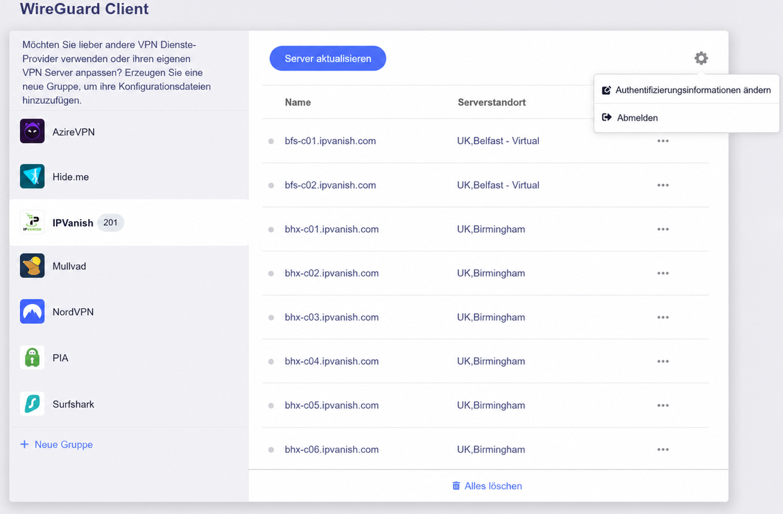783x514 pixels.
Task: Select status dot of bhx-c02.ipvanish.com
Action: click(x=271, y=273)
